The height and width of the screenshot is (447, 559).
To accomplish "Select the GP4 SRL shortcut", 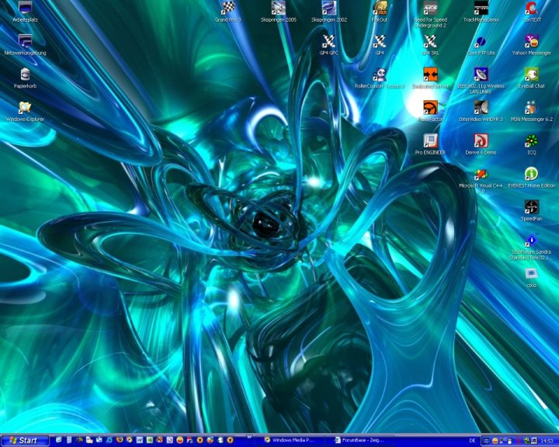I will pos(430,44).
